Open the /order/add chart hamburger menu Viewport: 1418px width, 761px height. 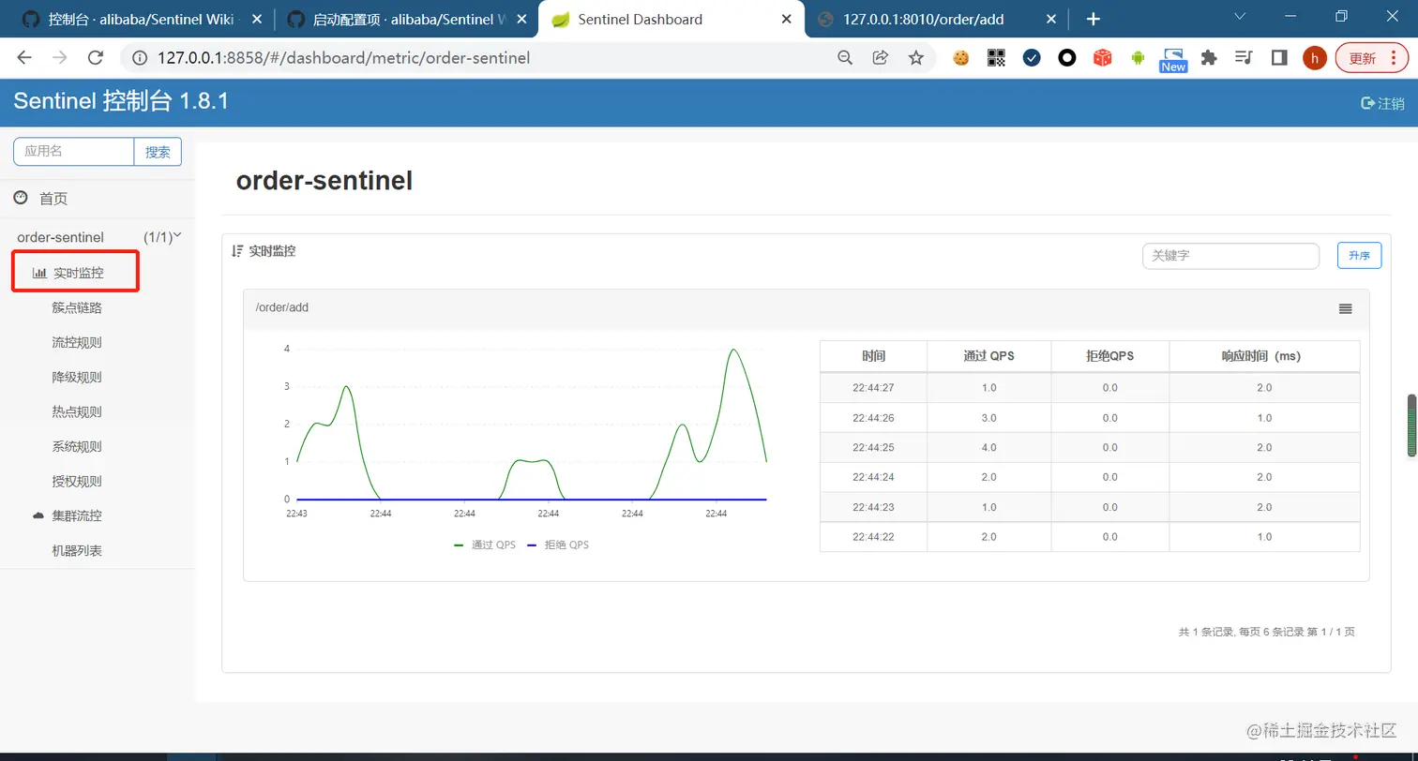tap(1345, 308)
